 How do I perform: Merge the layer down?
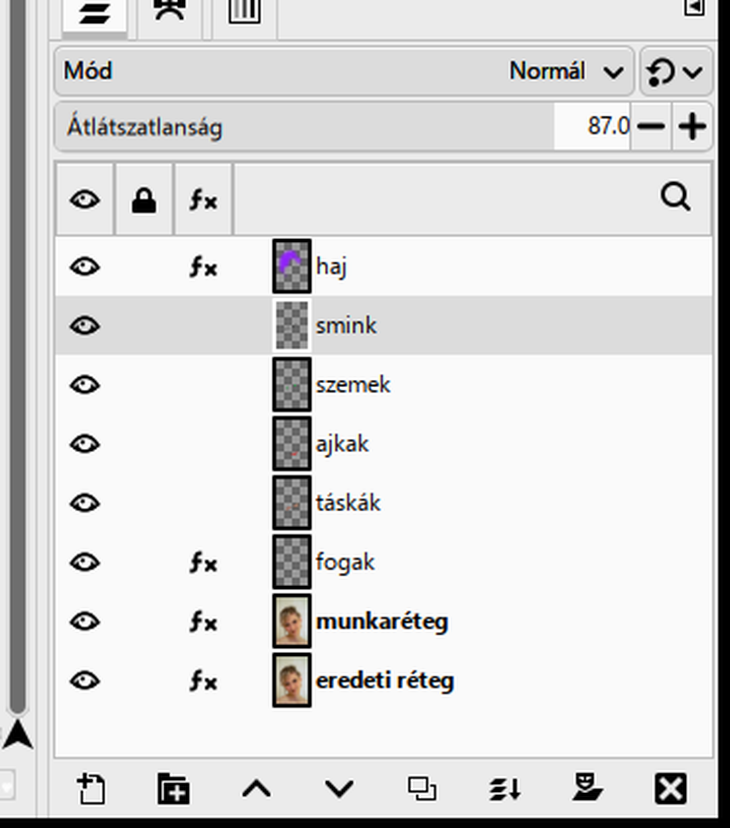(x=505, y=788)
